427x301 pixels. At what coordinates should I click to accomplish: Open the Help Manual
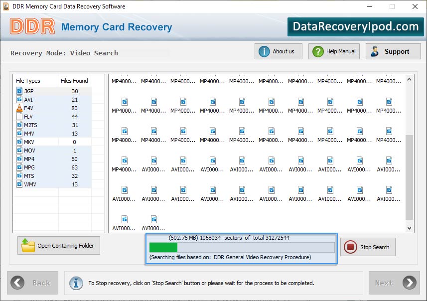[x=334, y=51]
